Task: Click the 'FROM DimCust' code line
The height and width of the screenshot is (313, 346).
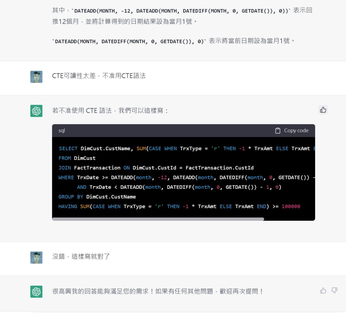Action: point(77,158)
